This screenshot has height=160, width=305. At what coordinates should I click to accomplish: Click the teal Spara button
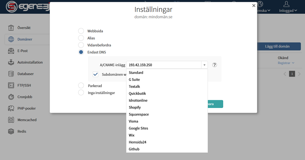215,104
